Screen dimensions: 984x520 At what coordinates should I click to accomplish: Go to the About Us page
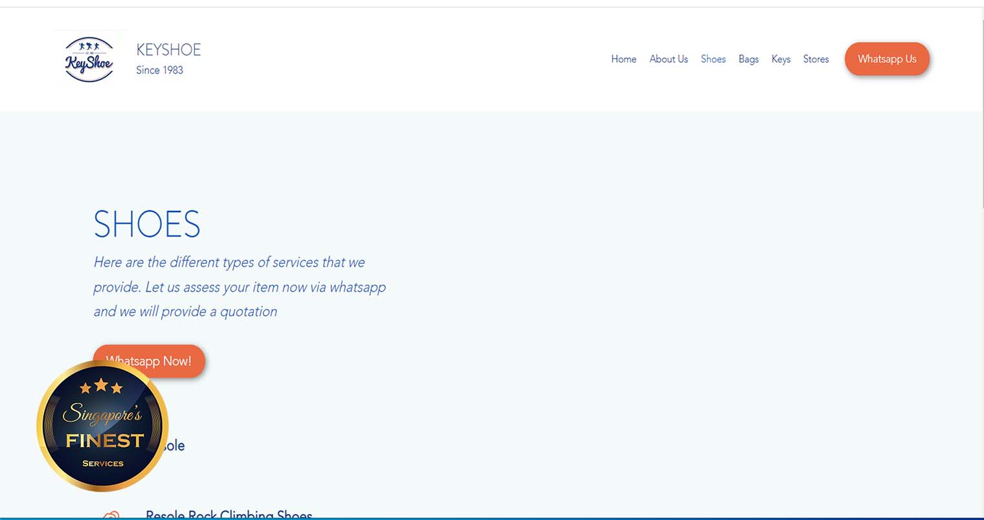click(x=668, y=59)
